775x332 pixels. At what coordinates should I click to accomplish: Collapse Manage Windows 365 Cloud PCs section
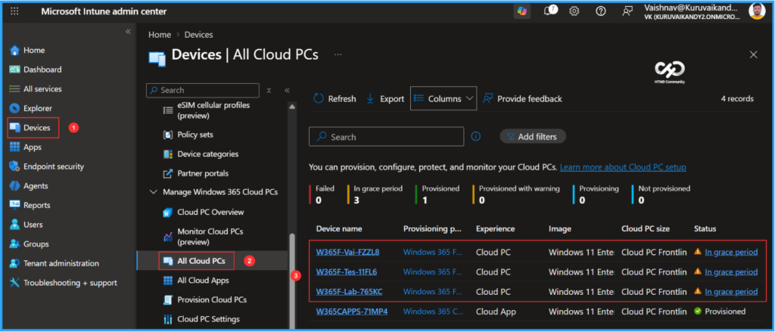[153, 191]
